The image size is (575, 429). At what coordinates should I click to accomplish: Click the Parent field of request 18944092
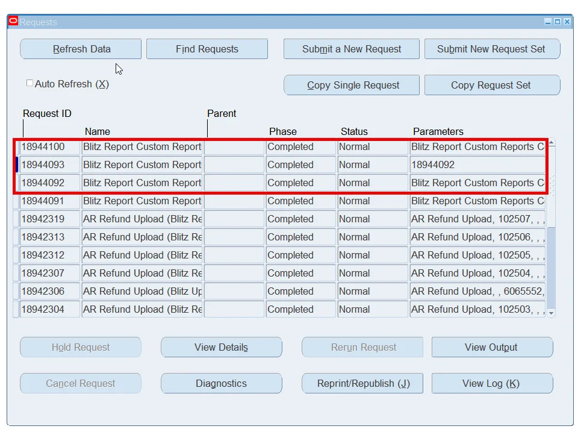234,183
